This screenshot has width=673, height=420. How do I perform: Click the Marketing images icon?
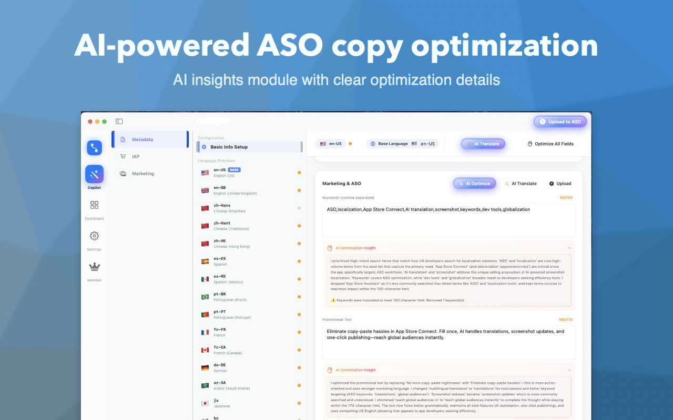[123, 173]
